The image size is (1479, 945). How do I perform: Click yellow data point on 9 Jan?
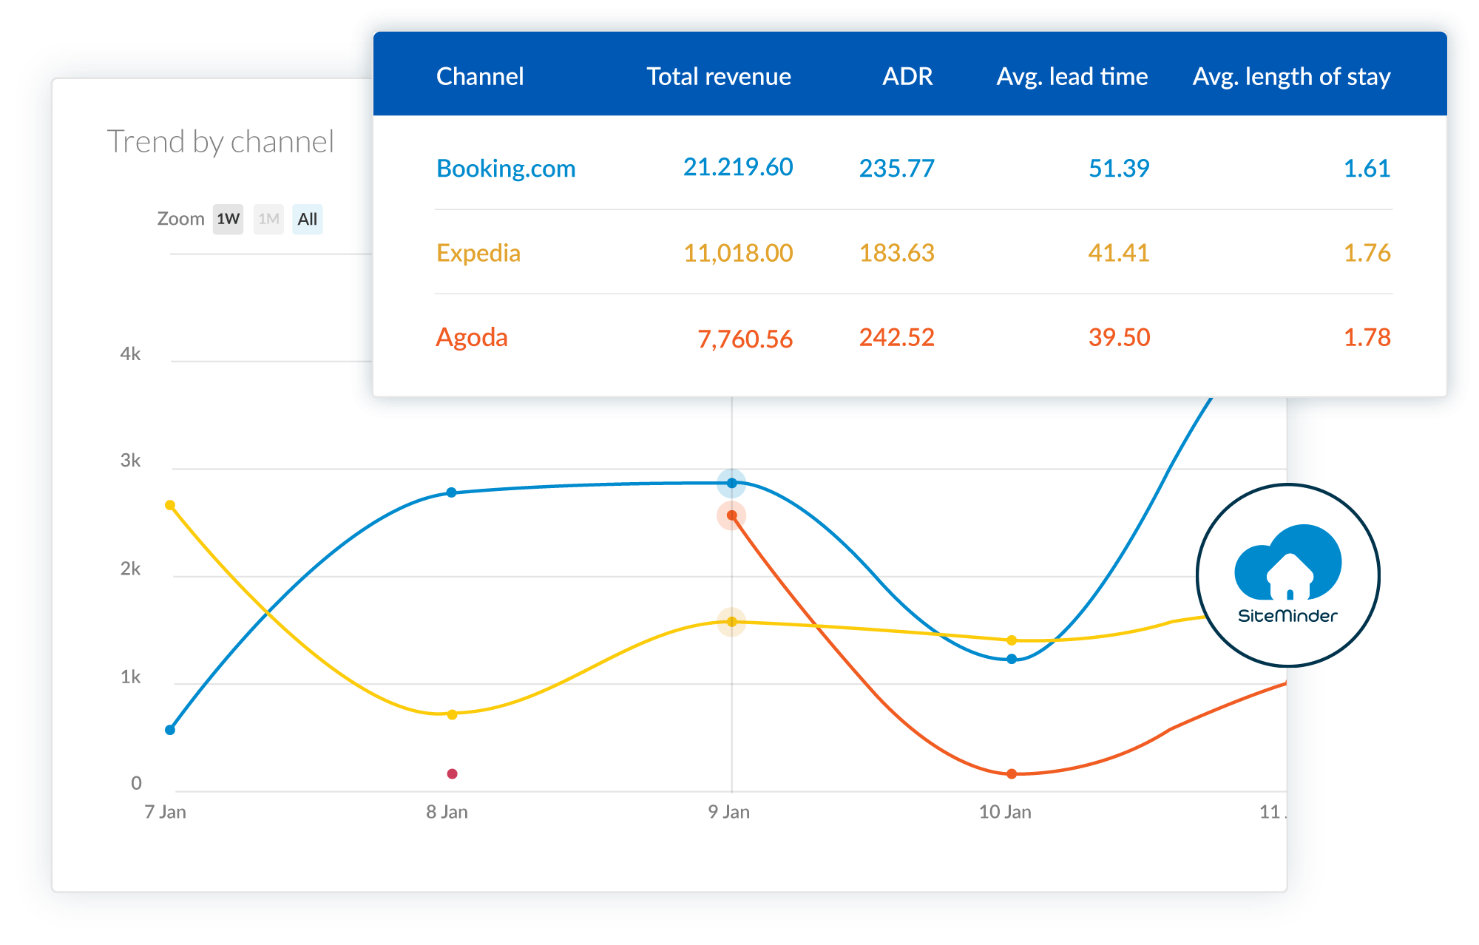click(x=731, y=622)
